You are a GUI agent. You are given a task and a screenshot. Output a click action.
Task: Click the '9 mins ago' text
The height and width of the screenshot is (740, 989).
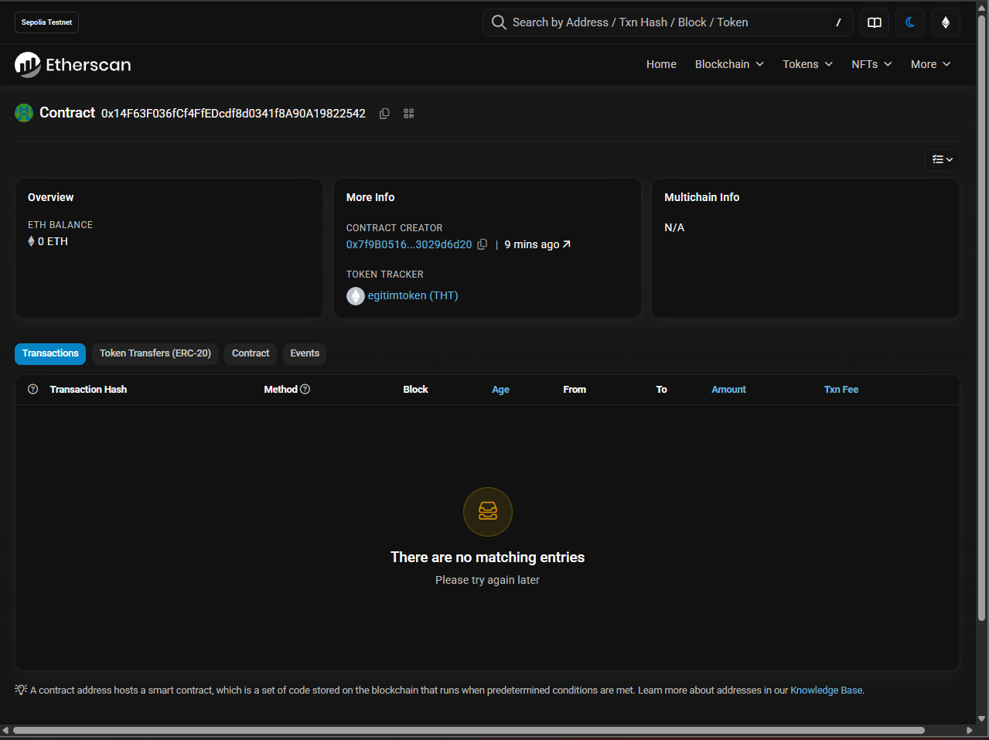532,244
